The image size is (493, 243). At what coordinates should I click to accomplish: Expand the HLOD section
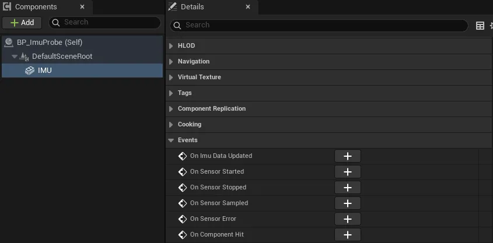(171, 46)
